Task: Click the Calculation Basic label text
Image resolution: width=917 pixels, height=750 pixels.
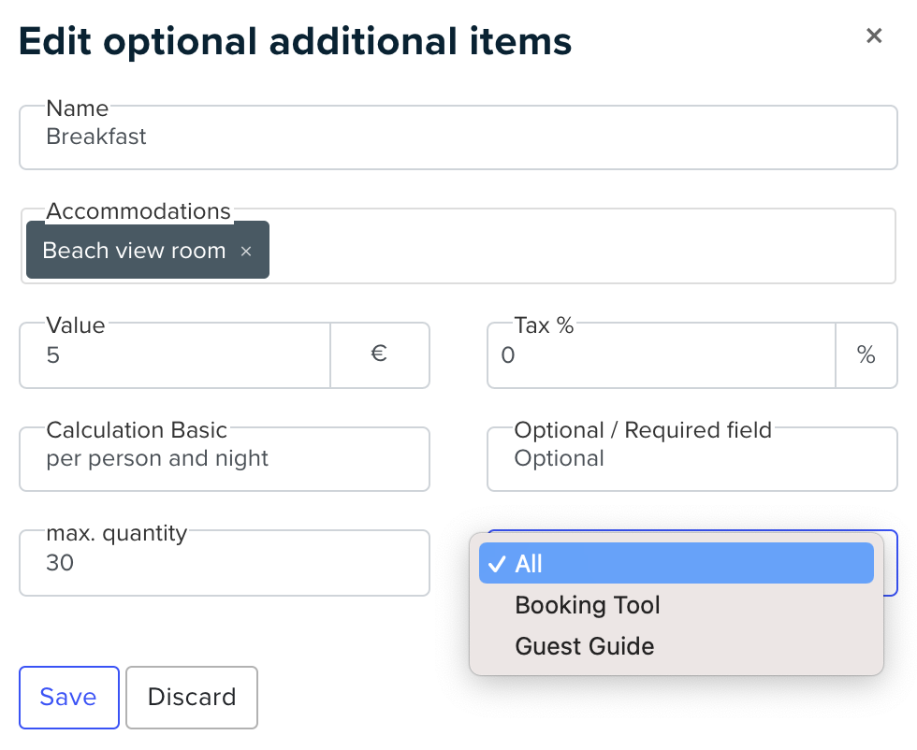Action: point(137,430)
